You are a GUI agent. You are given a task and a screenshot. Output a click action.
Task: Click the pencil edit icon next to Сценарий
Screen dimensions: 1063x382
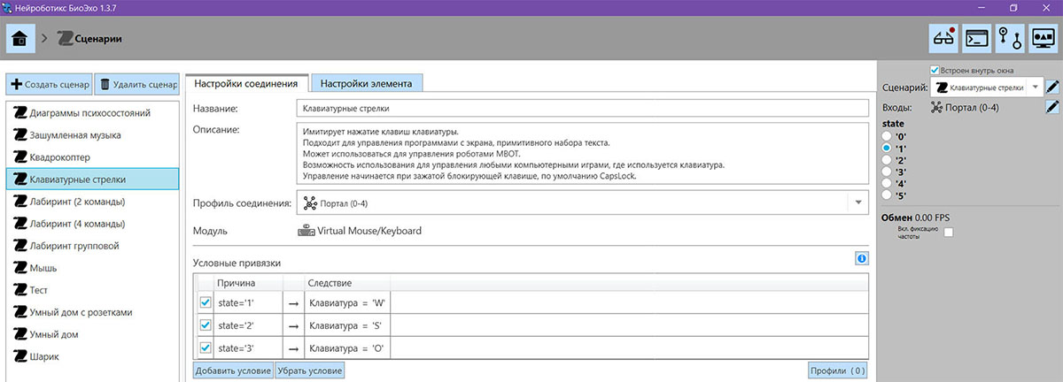point(1051,88)
